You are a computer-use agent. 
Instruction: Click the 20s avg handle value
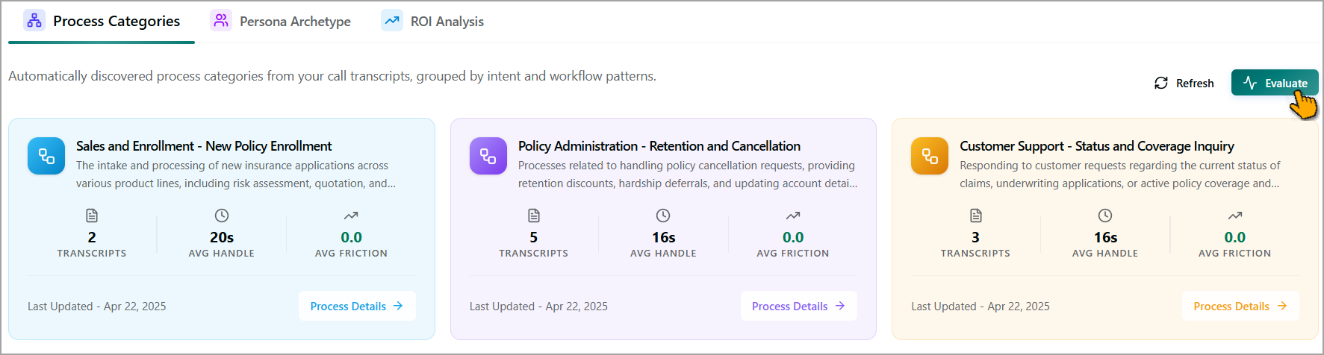222,237
